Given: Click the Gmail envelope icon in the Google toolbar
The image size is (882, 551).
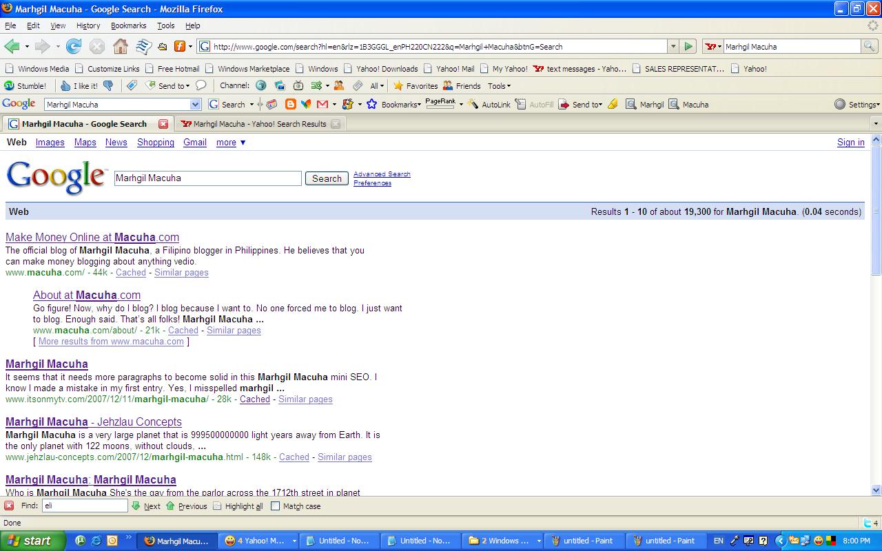Looking at the screenshot, I should [322, 104].
